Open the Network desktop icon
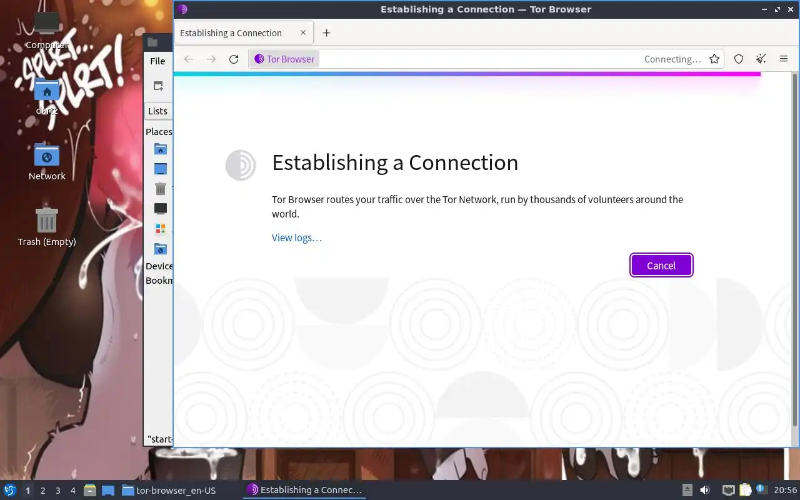This screenshot has width=800, height=500. click(47, 161)
